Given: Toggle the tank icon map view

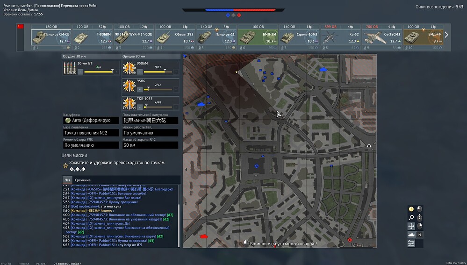Looking at the screenshot, I should [x=411, y=235].
